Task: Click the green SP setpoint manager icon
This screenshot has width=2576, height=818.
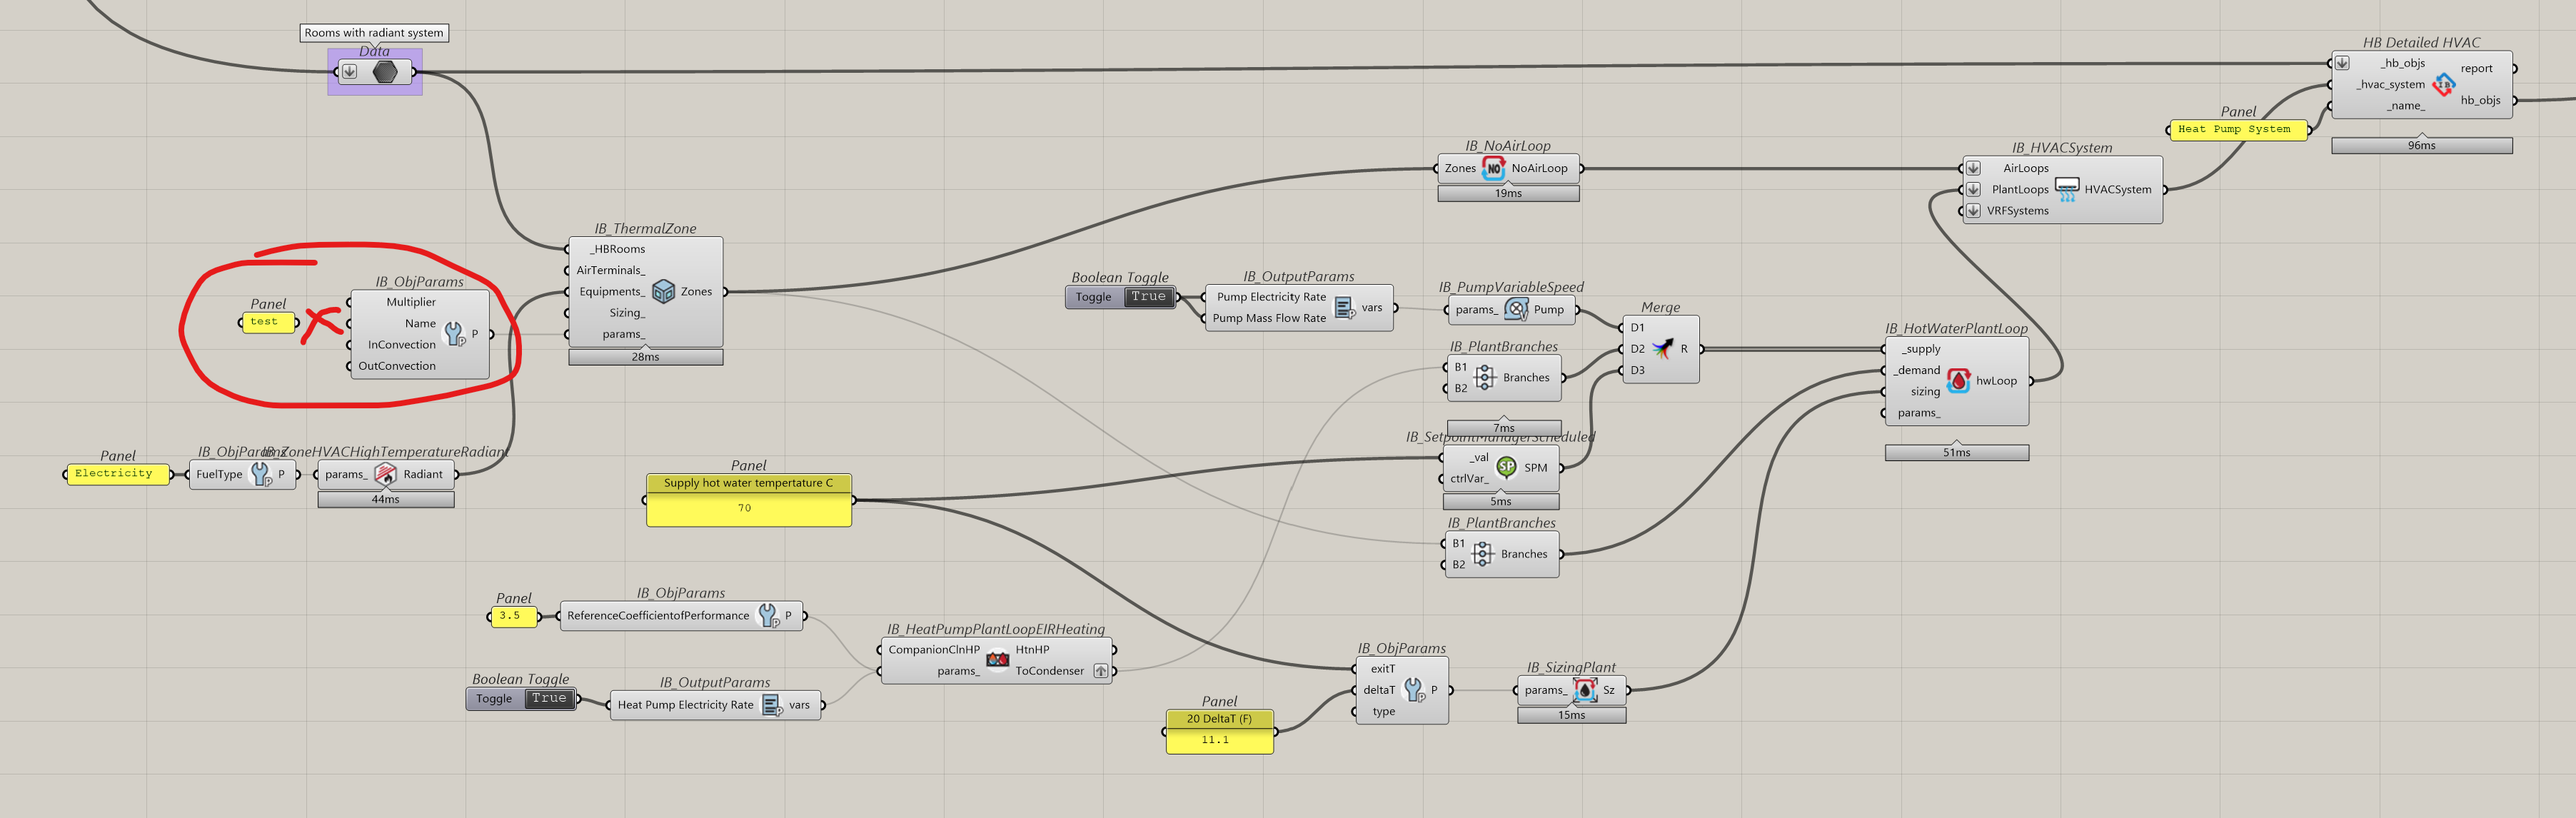Action: (x=1506, y=467)
